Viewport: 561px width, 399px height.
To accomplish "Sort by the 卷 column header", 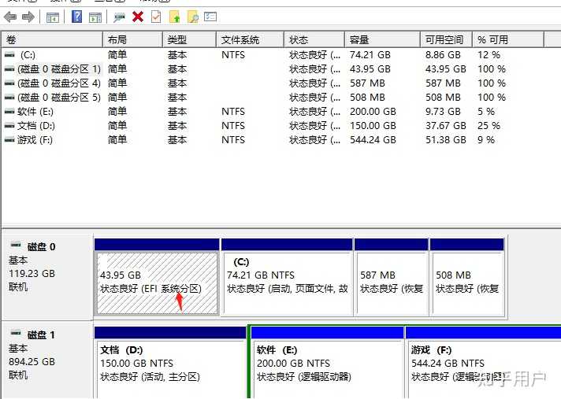I will coord(52,39).
